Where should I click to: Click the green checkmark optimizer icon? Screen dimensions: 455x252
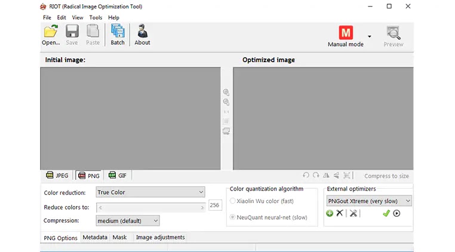(x=386, y=213)
